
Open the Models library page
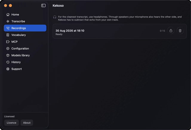point(25,55)
